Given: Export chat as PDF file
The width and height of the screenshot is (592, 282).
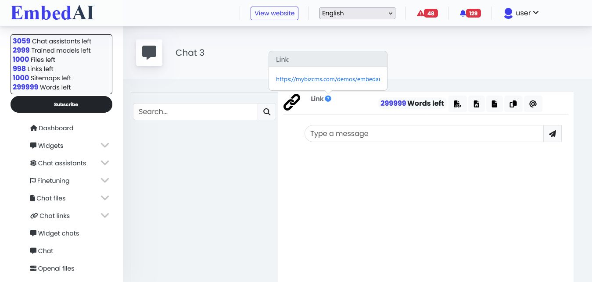Looking at the screenshot, I should pos(457,104).
